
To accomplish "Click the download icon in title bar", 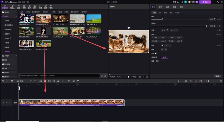I will (x=182, y=2).
